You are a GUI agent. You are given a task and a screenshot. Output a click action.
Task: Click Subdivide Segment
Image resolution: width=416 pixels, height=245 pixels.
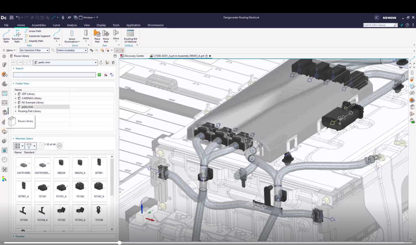[37, 36]
